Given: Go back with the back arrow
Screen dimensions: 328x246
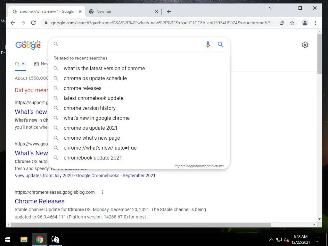Looking at the screenshot, I should click(x=13, y=23).
